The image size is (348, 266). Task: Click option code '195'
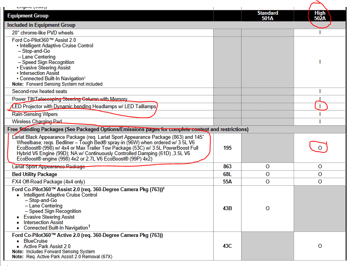[x=227, y=148]
